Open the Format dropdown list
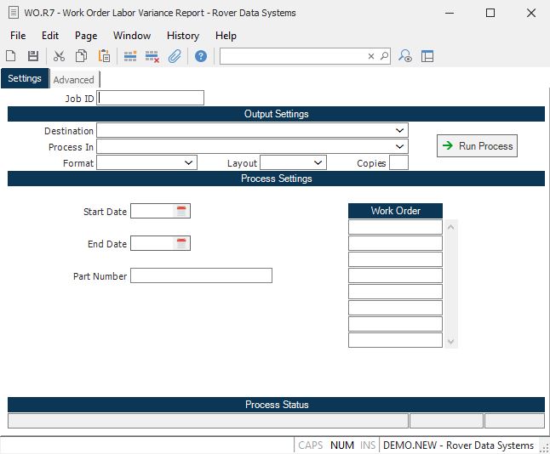Screen dimensions: 550x454 (x=189, y=162)
